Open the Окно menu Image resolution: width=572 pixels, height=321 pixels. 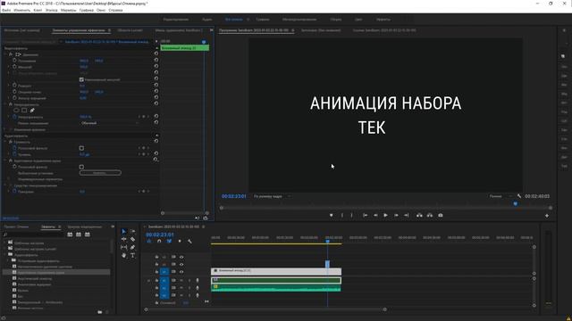(101, 10)
